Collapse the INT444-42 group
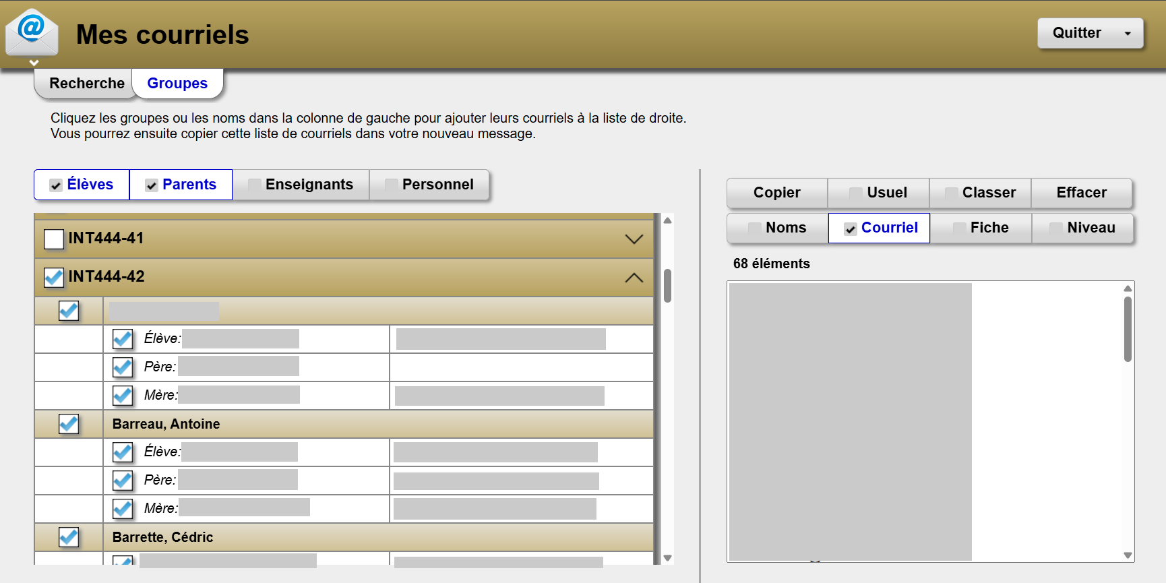This screenshot has height=583, width=1166. (634, 278)
